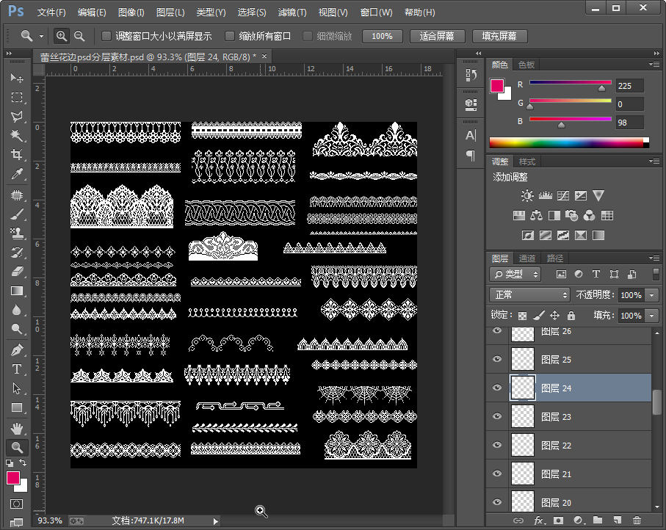Screen dimensions: 666x530
Task: Open the layer filter 类型 dropdown
Action: (515, 274)
